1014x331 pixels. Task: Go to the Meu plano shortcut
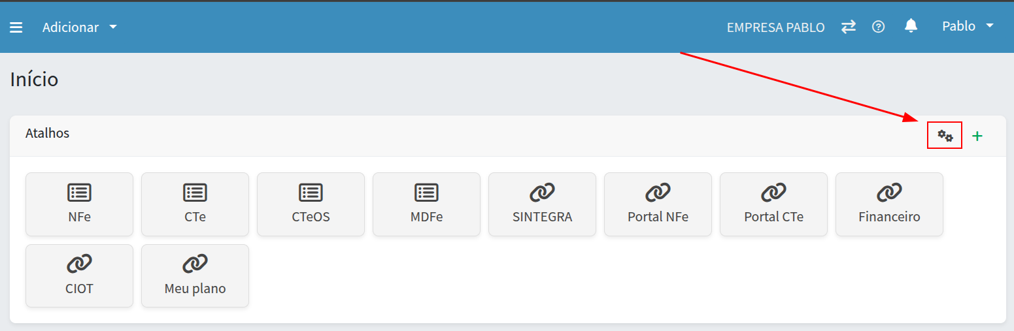195,276
